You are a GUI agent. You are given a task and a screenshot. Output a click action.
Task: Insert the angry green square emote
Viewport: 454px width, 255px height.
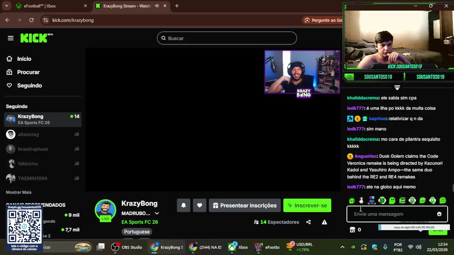pyautogui.click(x=402, y=200)
